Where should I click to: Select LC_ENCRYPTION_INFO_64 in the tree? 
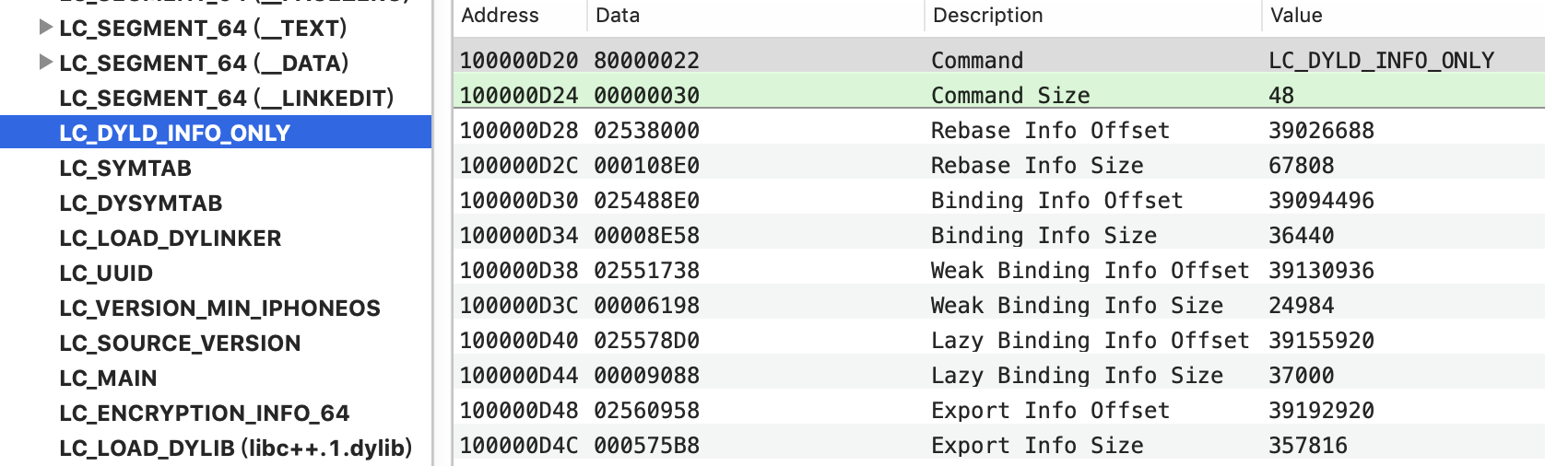(204, 413)
